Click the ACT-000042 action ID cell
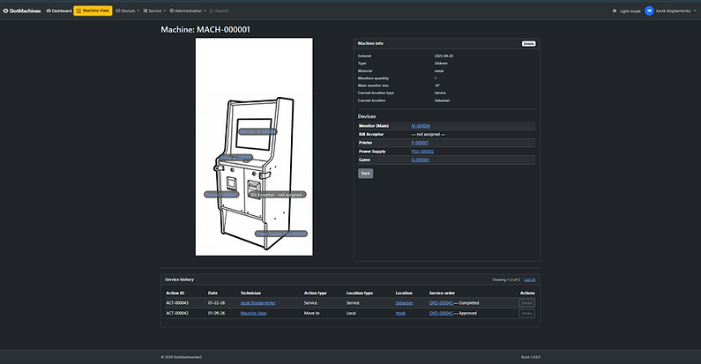 [177, 313]
